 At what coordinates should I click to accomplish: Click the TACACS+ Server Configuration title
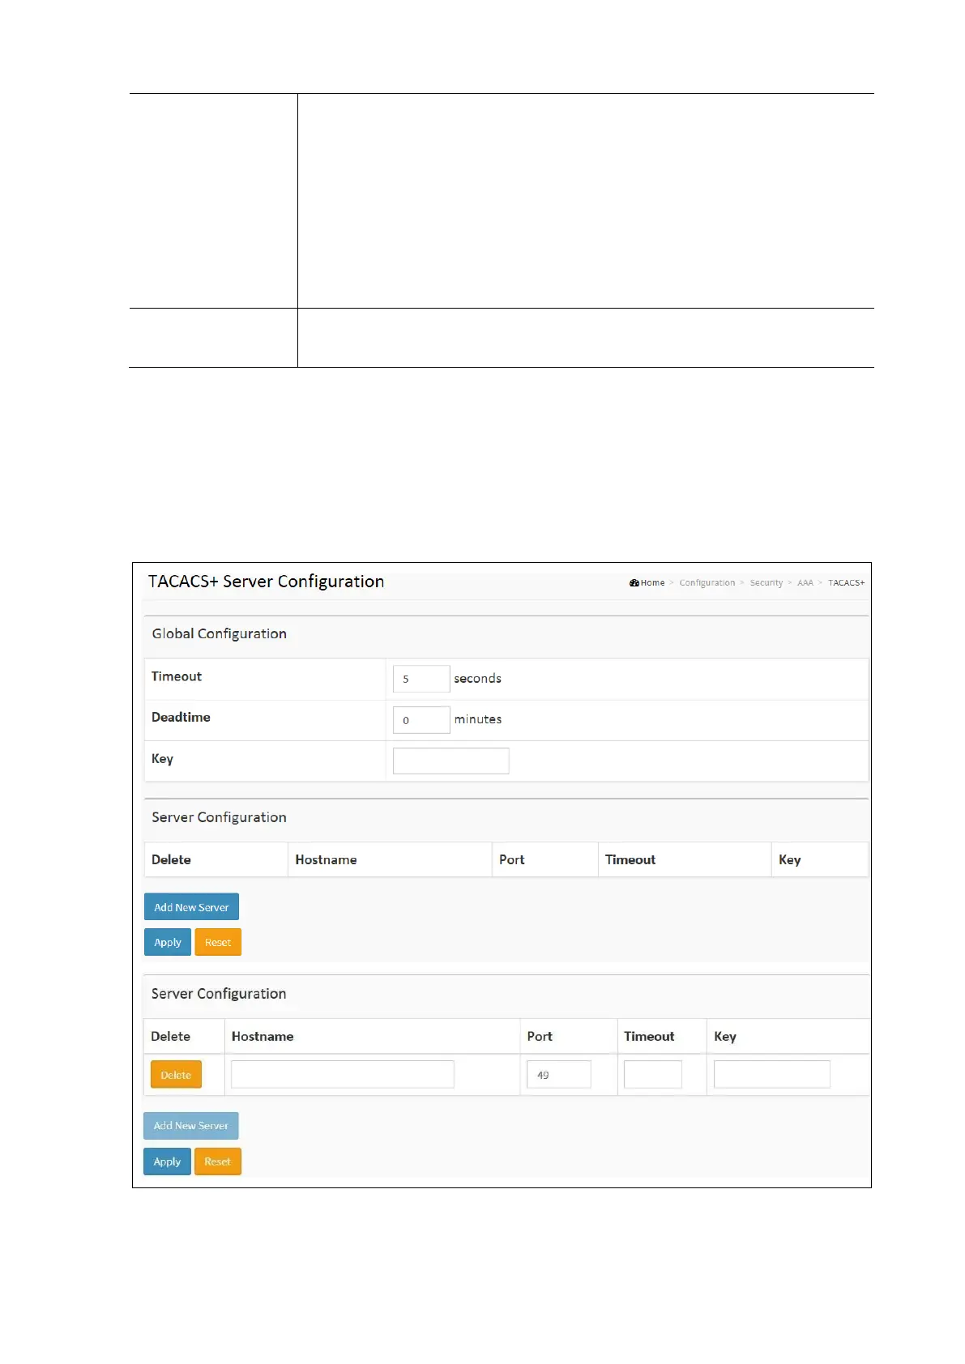click(x=266, y=582)
